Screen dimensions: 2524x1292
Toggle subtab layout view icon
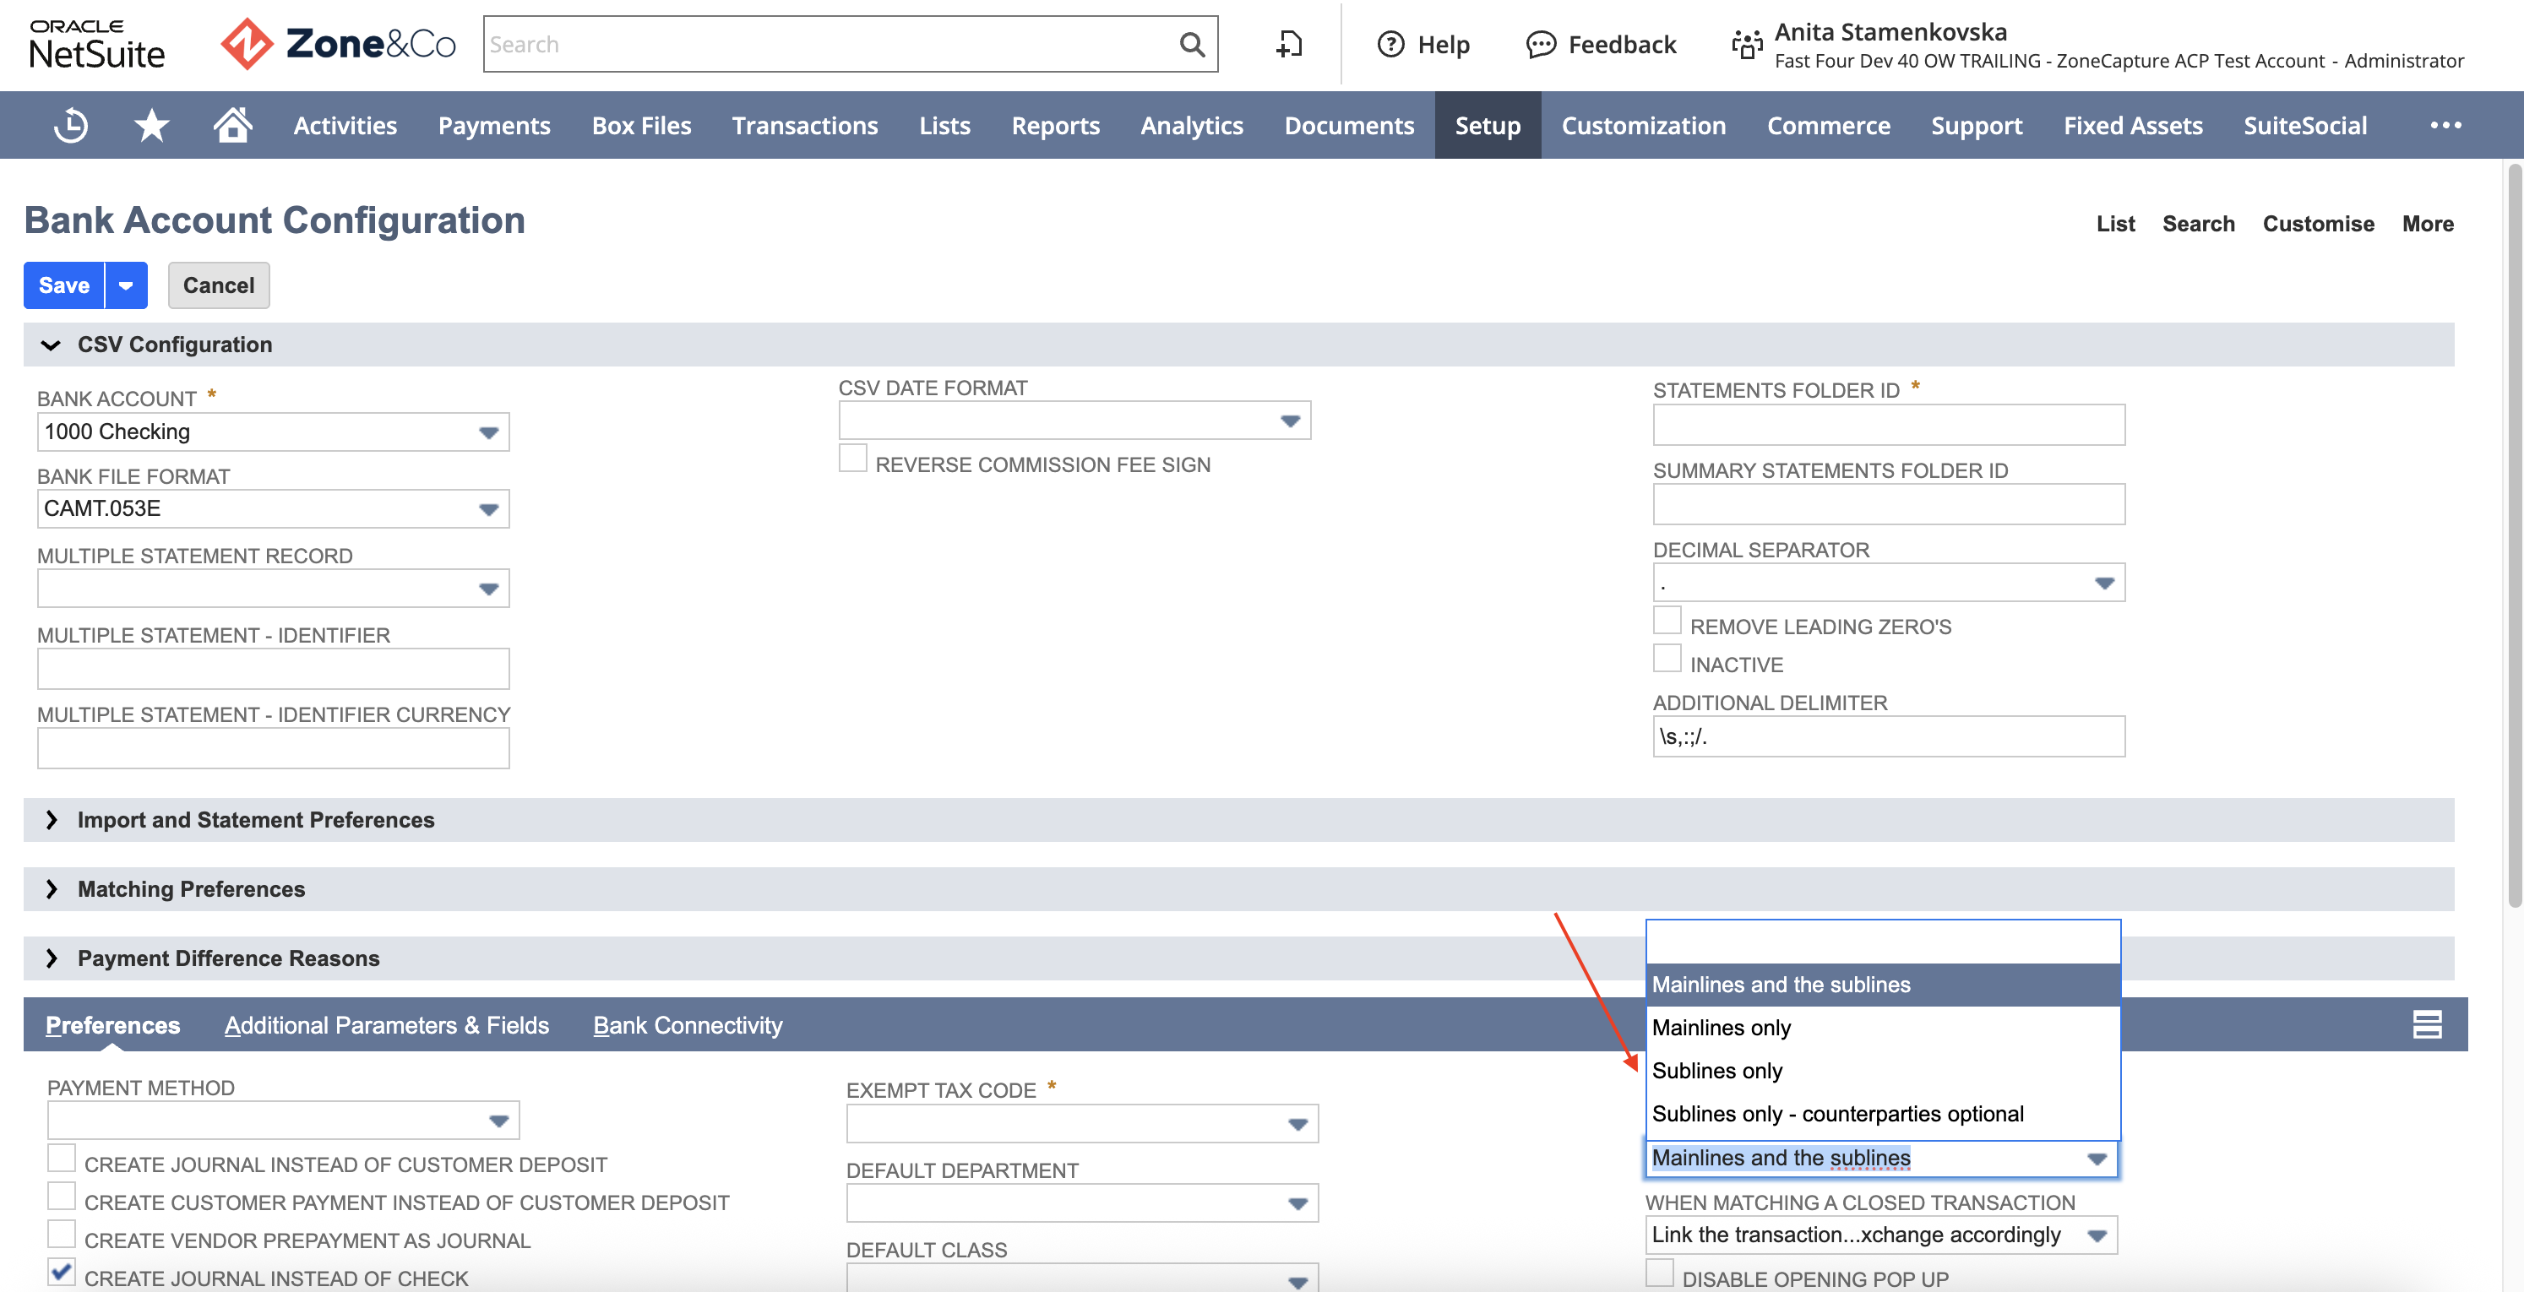(2427, 1024)
